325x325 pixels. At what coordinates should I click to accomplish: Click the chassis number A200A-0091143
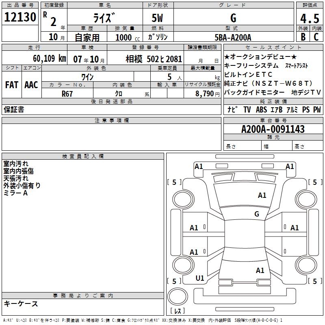(273, 129)
